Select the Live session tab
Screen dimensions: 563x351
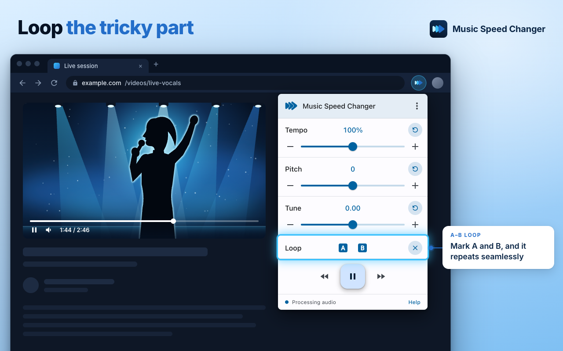click(98, 66)
